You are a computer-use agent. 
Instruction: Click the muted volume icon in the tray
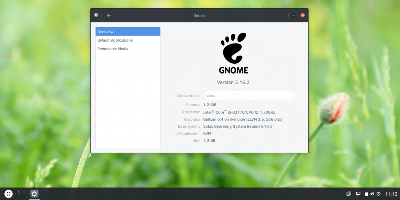(372, 194)
